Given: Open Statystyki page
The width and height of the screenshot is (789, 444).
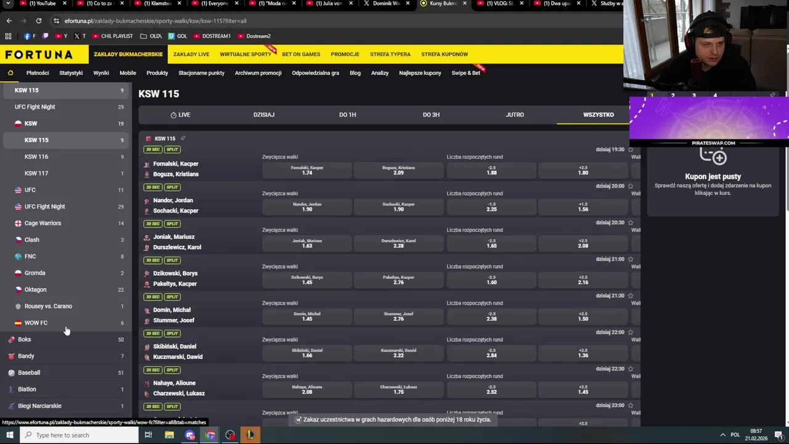Looking at the screenshot, I should [71, 73].
